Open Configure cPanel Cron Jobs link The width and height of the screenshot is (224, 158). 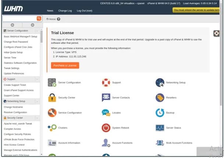[x=18, y=47]
